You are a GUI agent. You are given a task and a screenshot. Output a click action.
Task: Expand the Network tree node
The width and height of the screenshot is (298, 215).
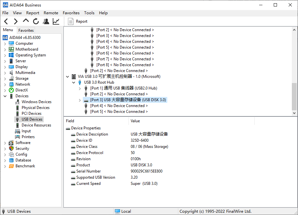click(x=5, y=85)
